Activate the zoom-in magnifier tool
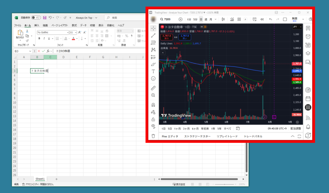 tap(153, 95)
